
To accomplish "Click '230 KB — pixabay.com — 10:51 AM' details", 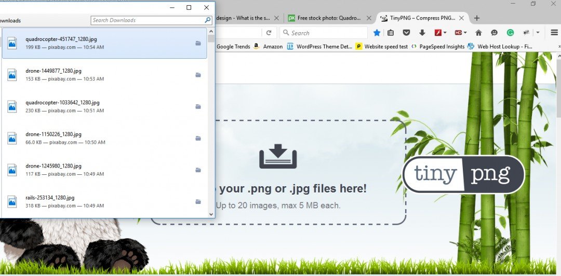I will pos(65,111).
